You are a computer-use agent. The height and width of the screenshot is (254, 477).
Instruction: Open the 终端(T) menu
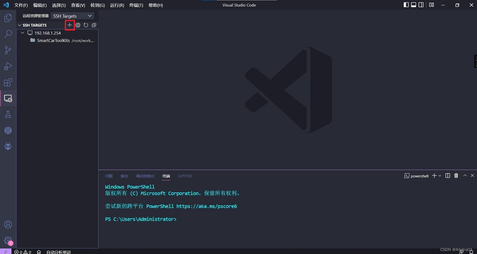[136, 5]
